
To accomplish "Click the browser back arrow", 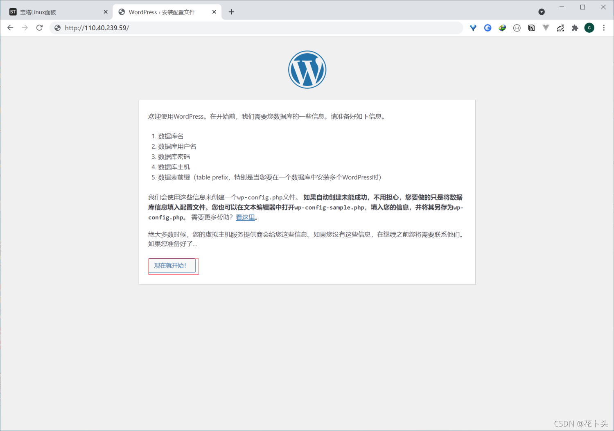I will point(10,28).
